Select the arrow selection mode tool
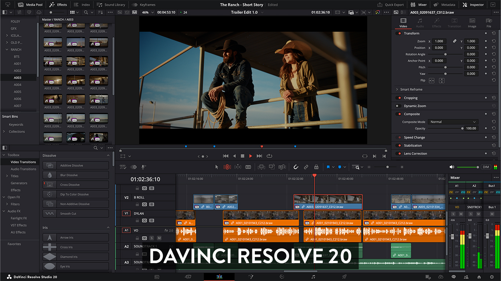Image resolution: width=501 pixels, height=281 pixels. pos(216,167)
